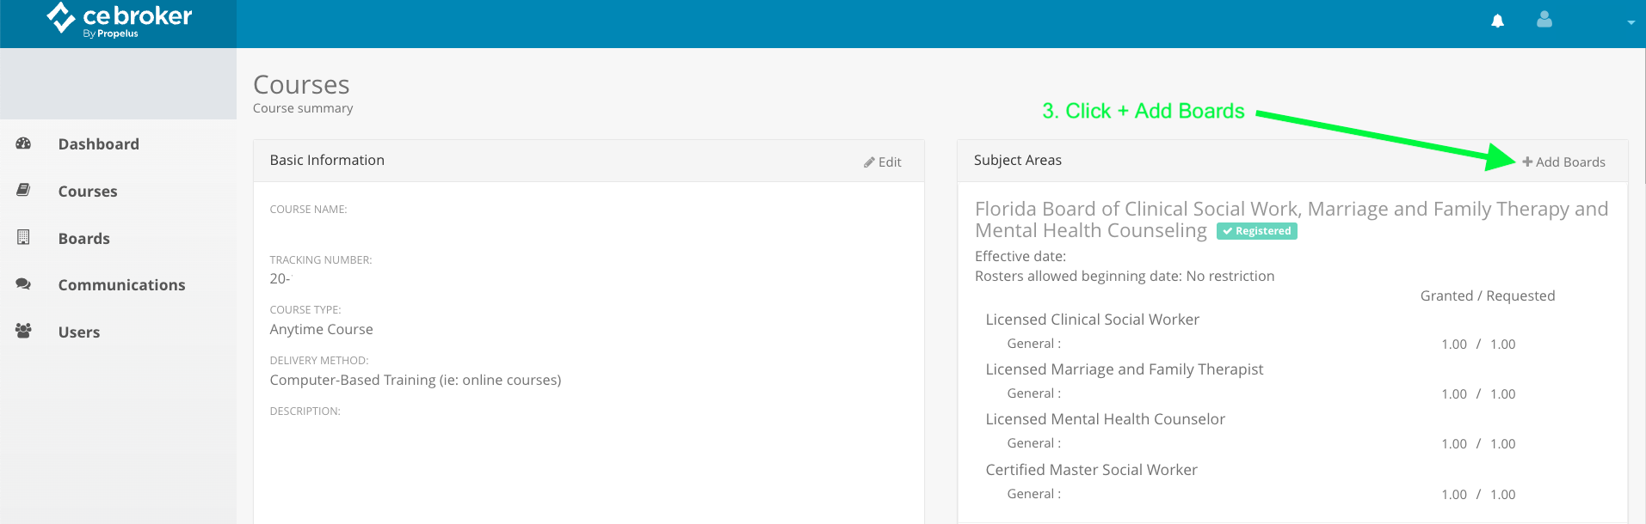Click the DELIVERY METHOD label
1646x524 pixels.
click(319, 361)
